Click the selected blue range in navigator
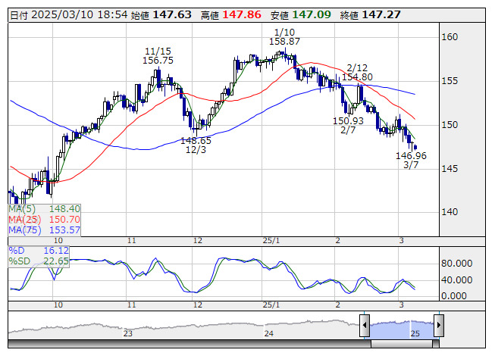This screenshot has height=356, width=495. [x=402, y=329]
